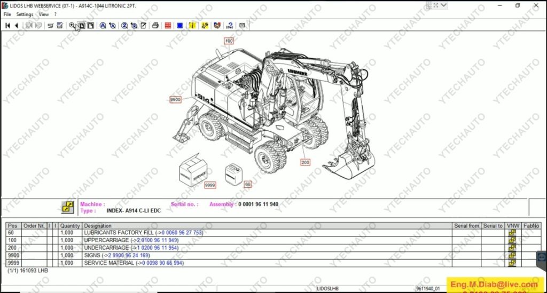This screenshot has width=547, height=293.
Task: Open the LIDOS help question mark icon
Action: (x=230, y=26)
